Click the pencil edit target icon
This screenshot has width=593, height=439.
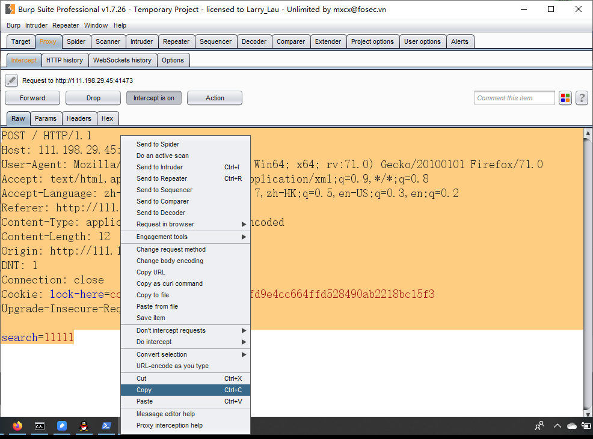pyautogui.click(x=11, y=80)
